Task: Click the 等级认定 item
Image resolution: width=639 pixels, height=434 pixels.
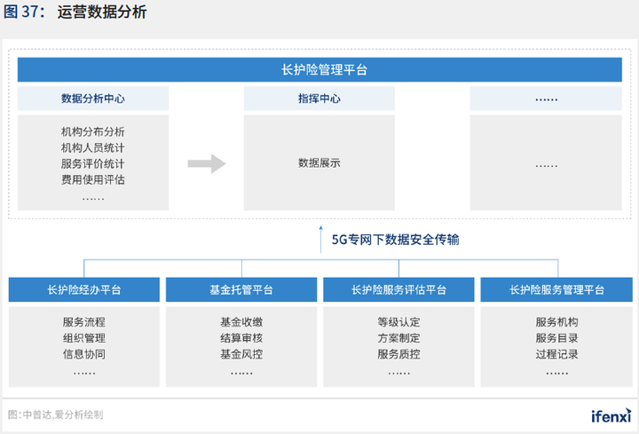Action: click(398, 322)
